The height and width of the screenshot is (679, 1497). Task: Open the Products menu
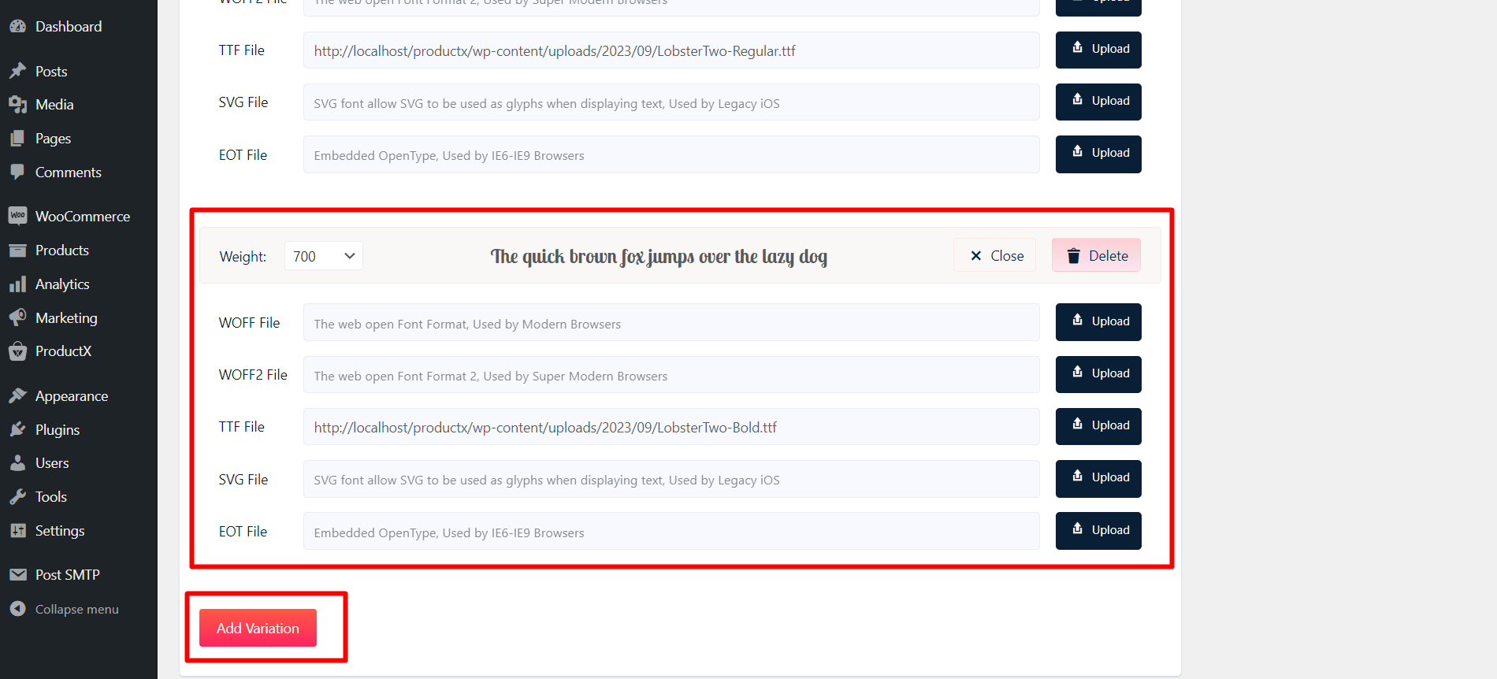61,250
